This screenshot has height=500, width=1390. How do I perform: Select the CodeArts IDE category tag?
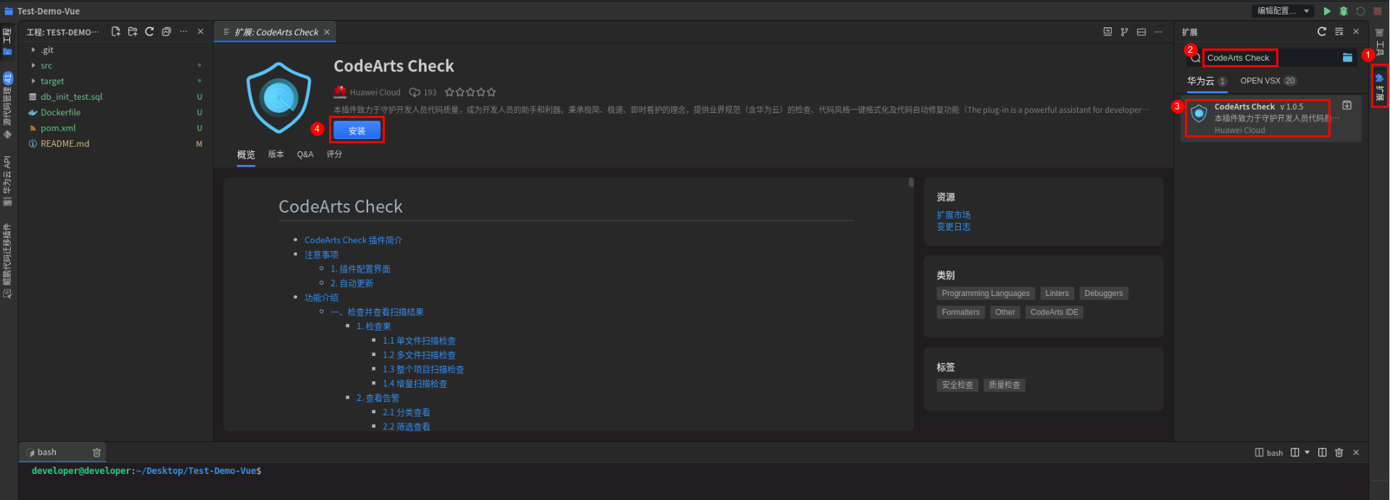(x=1054, y=312)
